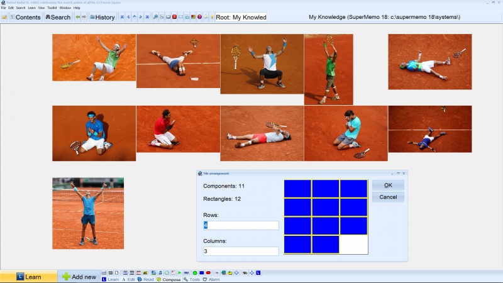Click the Rows input field
503x283 pixels.
(x=241, y=225)
